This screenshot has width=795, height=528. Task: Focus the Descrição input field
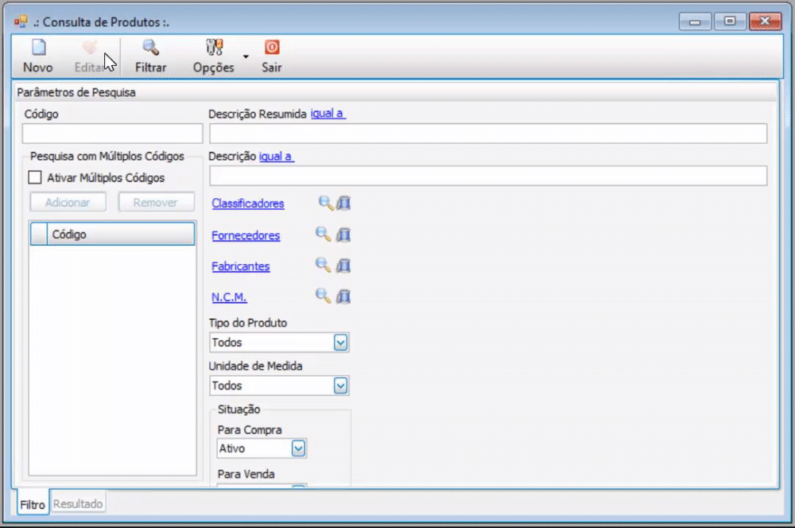[488, 176]
